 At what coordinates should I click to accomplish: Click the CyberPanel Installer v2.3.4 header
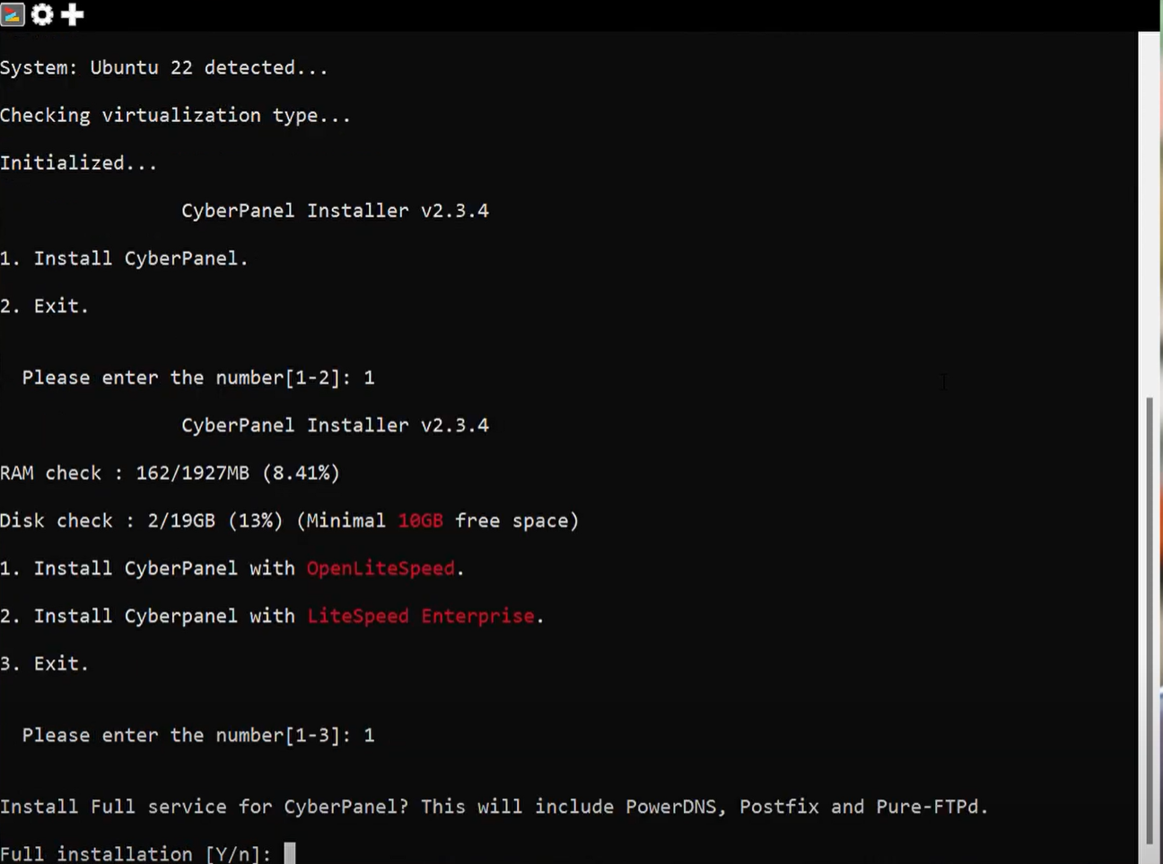click(x=335, y=210)
